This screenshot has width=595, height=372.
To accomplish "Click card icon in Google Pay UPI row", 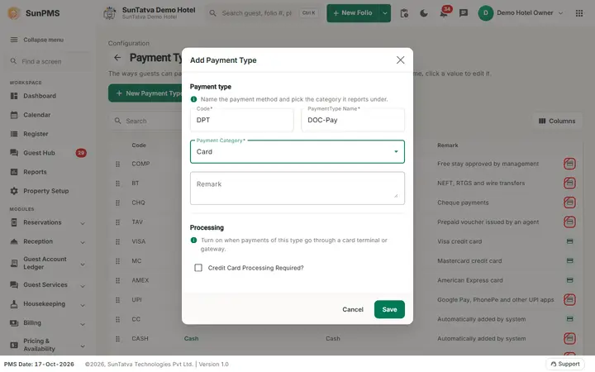I will pyautogui.click(x=569, y=299).
